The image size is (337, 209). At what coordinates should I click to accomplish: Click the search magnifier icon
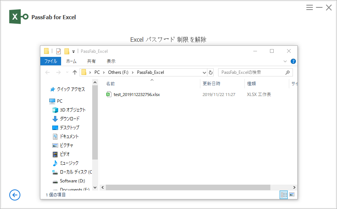click(x=287, y=72)
